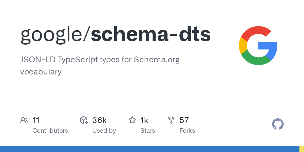The image size is (304, 152).
Task: Click the GitHub octocat logo
Action: (278, 124)
